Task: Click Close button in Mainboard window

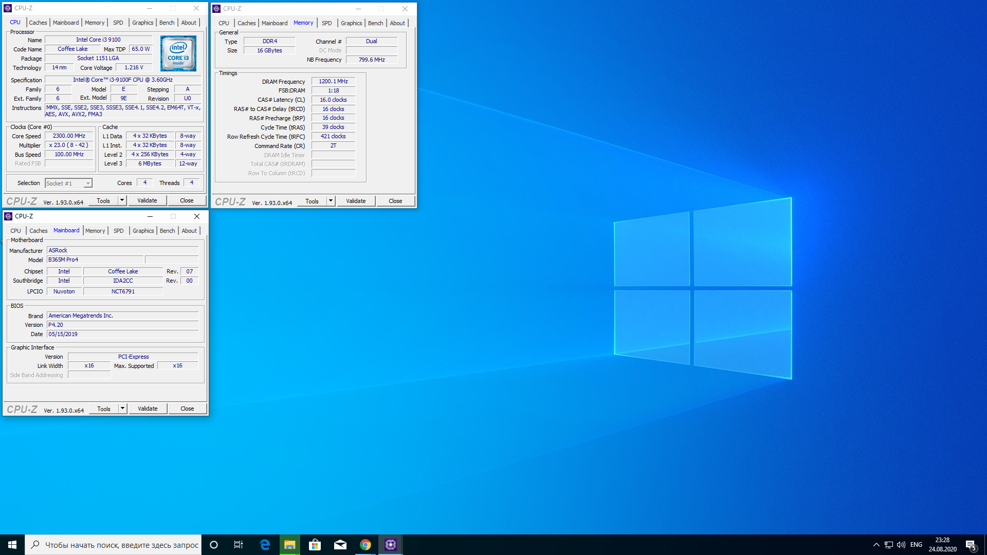Action: pyautogui.click(x=187, y=409)
